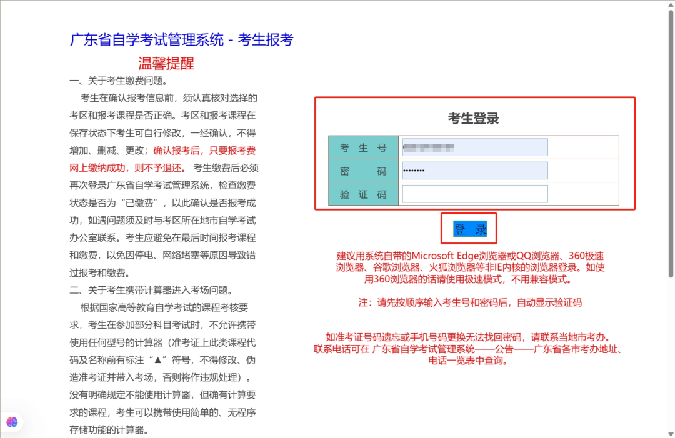The height and width of the screenshot is (438, 675).
Task: Click the 考生号 label cell
Action: point(363,147)
